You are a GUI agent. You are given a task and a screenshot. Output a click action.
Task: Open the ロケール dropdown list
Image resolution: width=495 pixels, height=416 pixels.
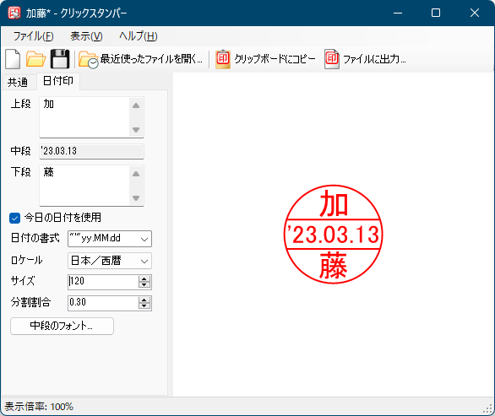click(x=144, y=261)
